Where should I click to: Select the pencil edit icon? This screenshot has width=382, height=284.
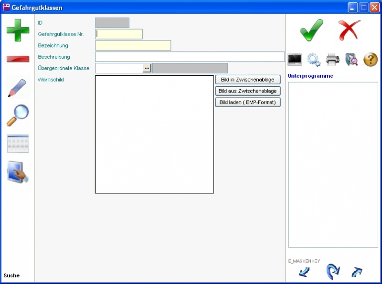click(18, 88)
